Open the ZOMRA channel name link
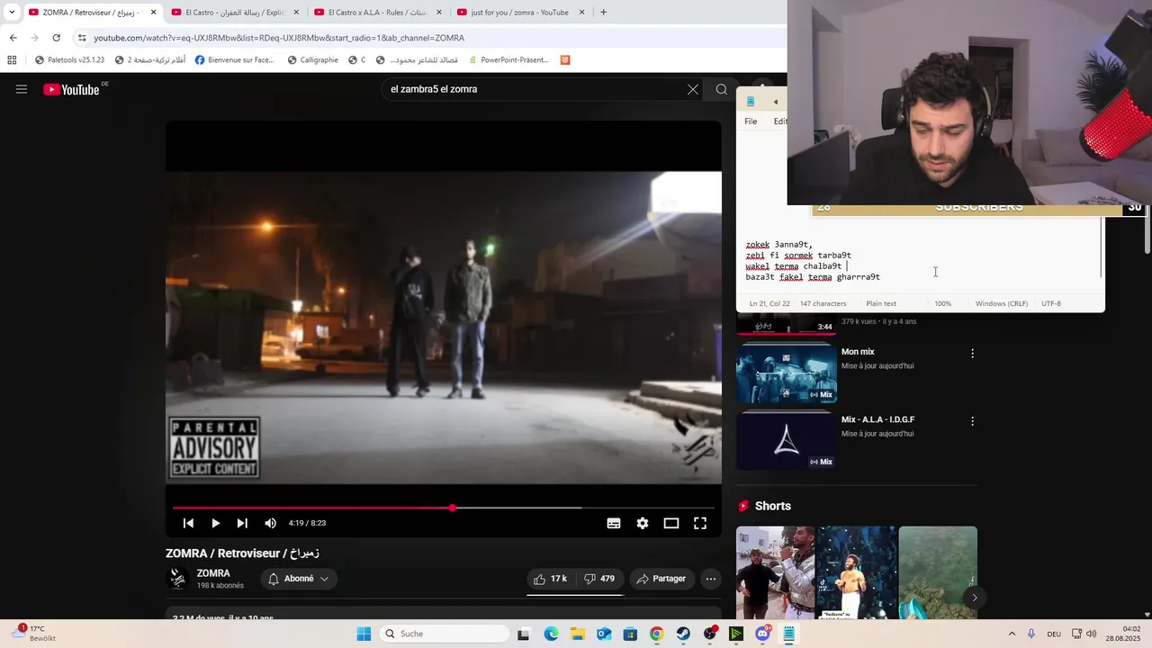The height and width of the screenshot is (648, 1152). (x=213, y=573)
